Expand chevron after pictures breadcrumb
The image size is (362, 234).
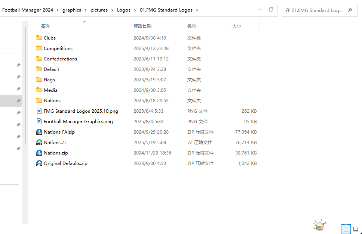[112, 10]
